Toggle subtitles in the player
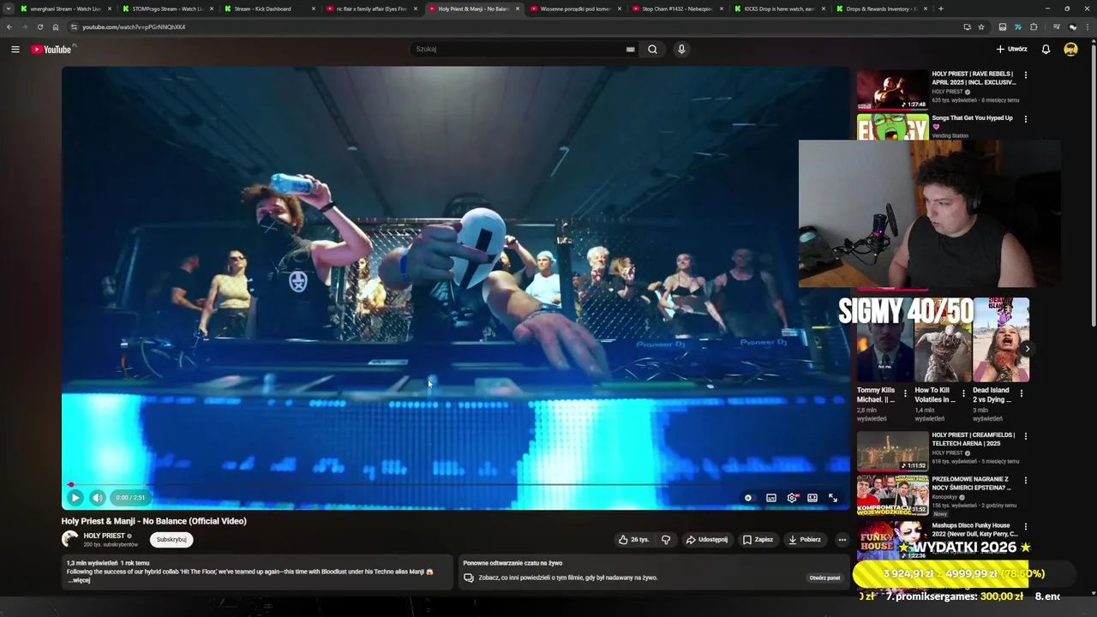The image size is (1097, 617). [x=771, y=498]
